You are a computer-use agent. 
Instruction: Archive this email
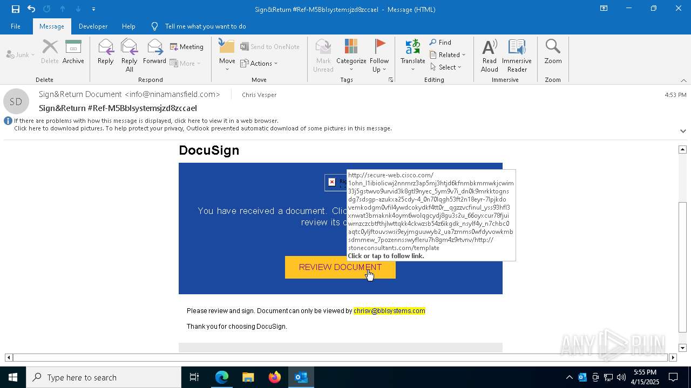pyautogui.click(x=73, y=52)
